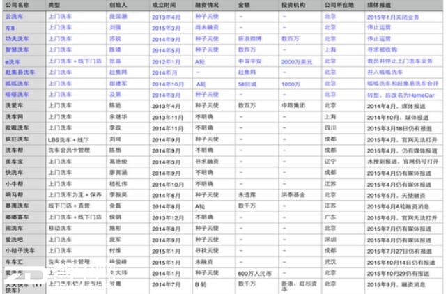This screenshot has width=448, height=294.
Task: Click the date 2014年11月
Action: pyautogui.click(x=167, y=128)
